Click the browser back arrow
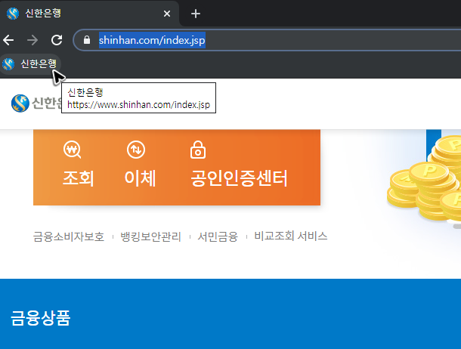461x349 pixels. [x=8, y=40]
